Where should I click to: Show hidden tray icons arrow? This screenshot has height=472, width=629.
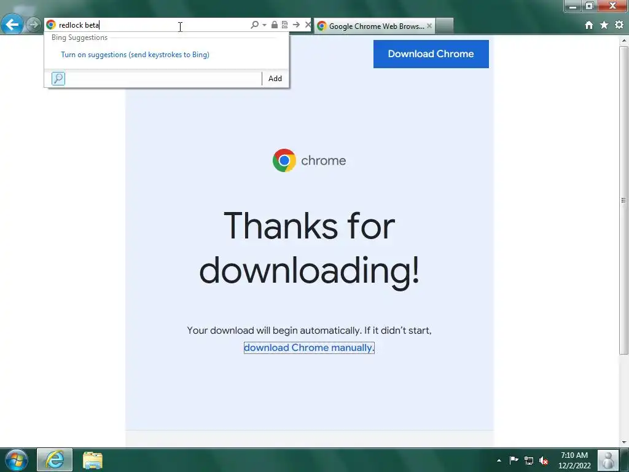tap(499, 460)
